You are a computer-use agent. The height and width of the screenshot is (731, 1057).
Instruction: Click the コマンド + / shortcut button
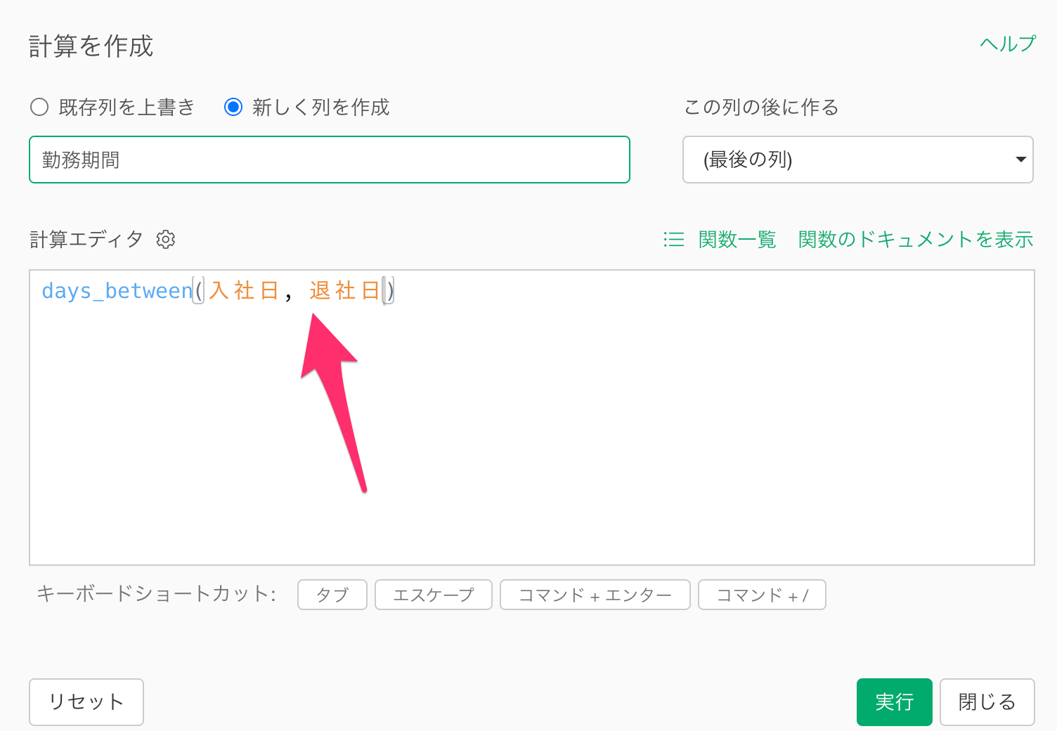click(x=762, y=595)
